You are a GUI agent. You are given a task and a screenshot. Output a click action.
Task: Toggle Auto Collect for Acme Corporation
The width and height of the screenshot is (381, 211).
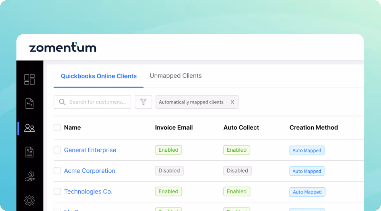238,171
